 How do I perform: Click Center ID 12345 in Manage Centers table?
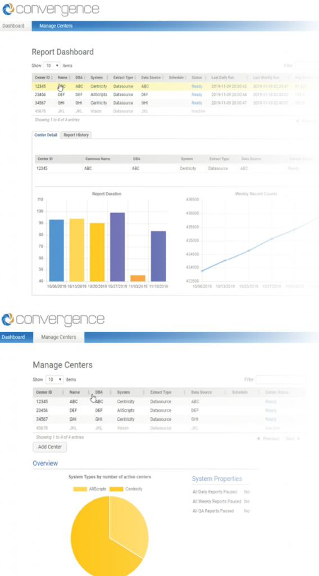42,402
